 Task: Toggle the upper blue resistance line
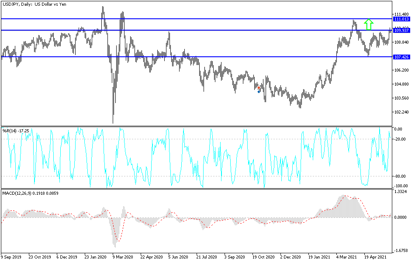pyautogui.click(x=197, y=19)
